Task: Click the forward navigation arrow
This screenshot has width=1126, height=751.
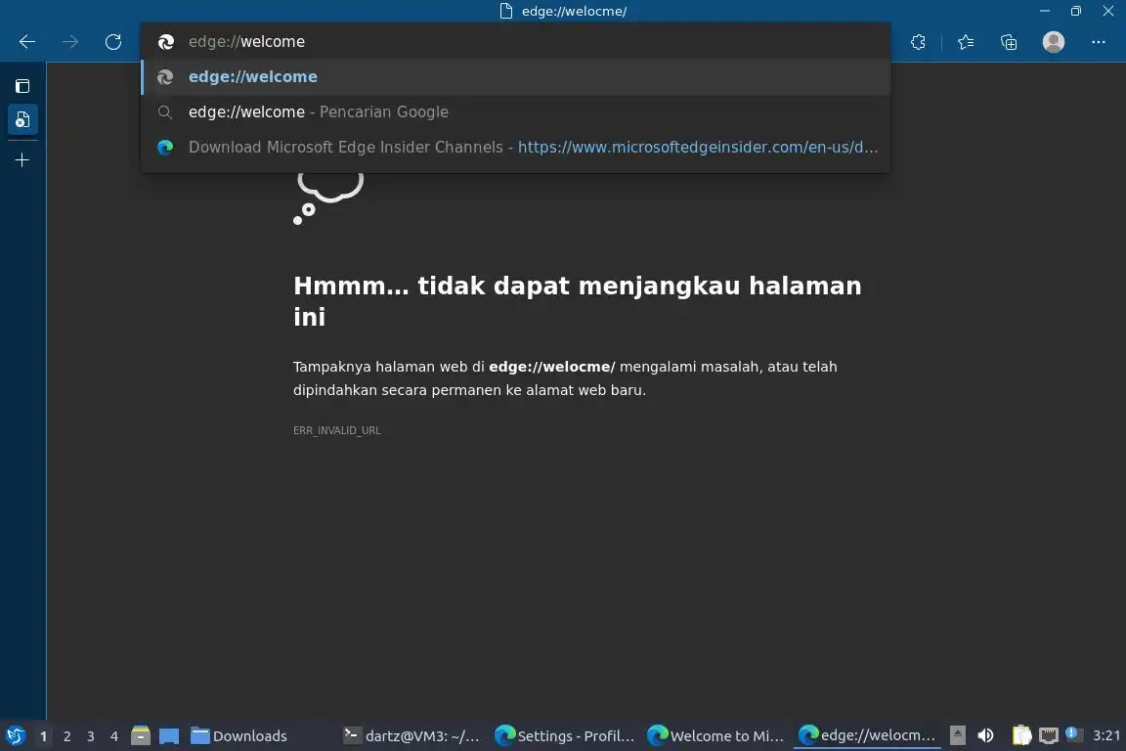Action: click(70, 42)
